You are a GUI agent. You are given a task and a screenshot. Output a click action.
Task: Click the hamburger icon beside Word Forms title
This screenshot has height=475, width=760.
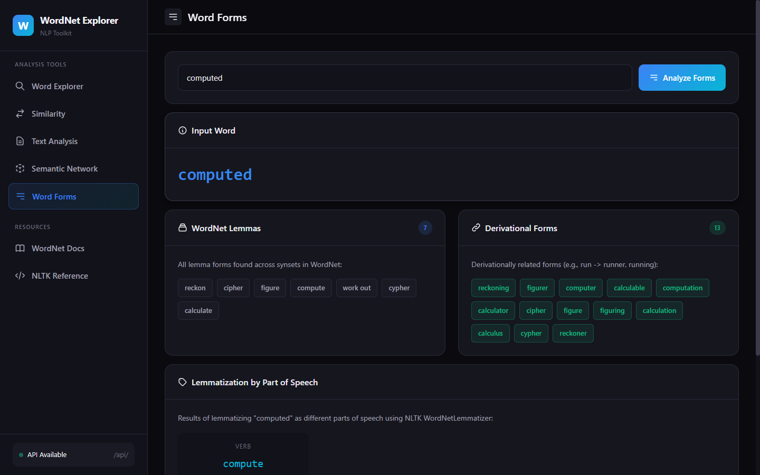pyautogui.click(x=173, y=17)
